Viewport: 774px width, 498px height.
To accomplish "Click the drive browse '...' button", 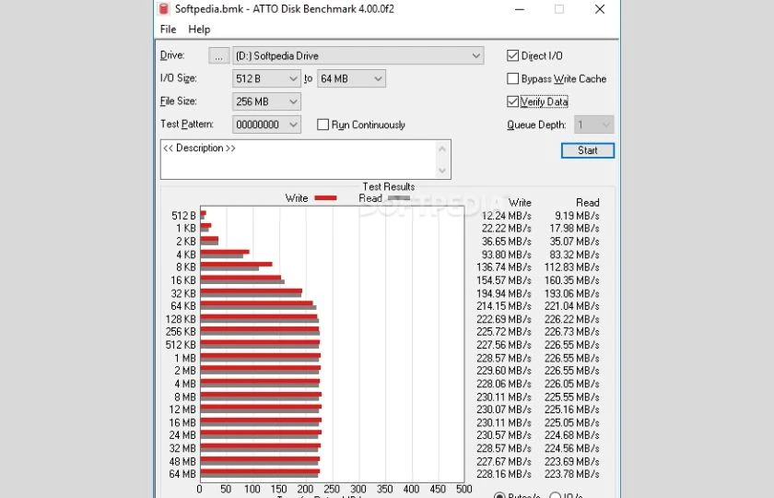I will (218, 56).
